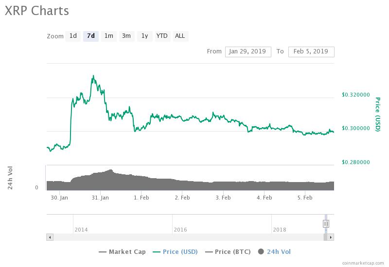Switch zoom to 1m
Viewport: 389px width, 267px height.
[x=108, y=36]
